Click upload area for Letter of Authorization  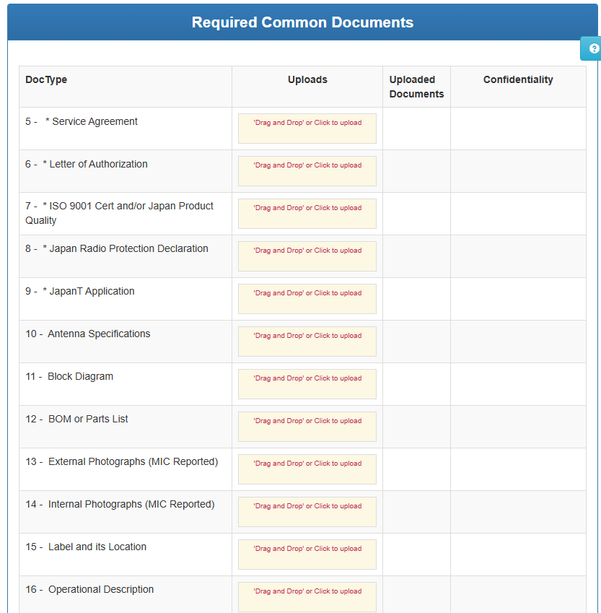tap(307, 171)
